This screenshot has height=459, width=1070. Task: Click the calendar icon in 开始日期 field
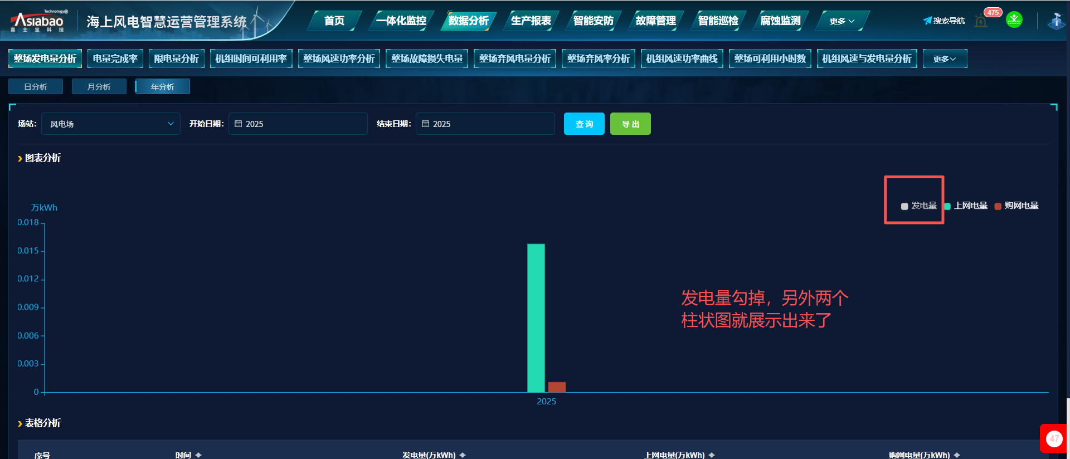click(x=239, y=124)
